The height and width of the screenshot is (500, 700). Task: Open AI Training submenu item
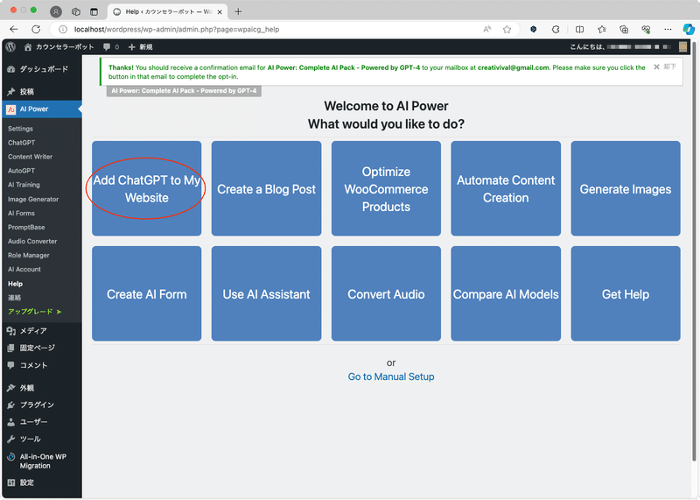tap(24, 185)
